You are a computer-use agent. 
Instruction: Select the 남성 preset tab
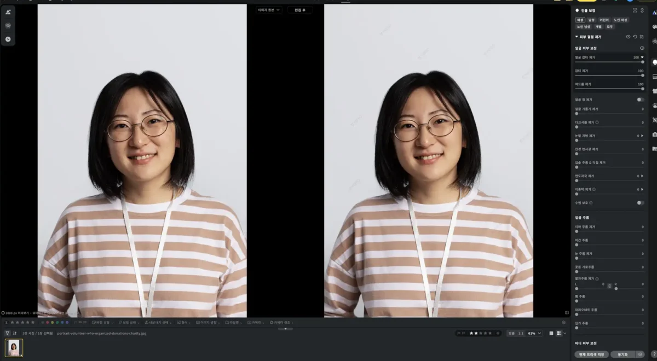[591, 20]
